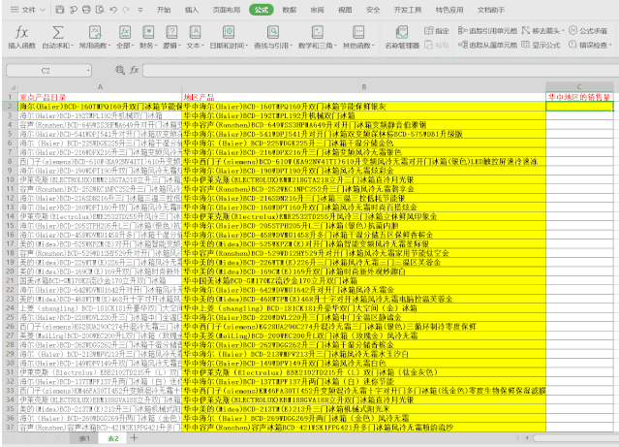This screenshot has width=619, height=447.
Task: Click Evaluate Formula (公式求值)
Action: click(588, 31)
